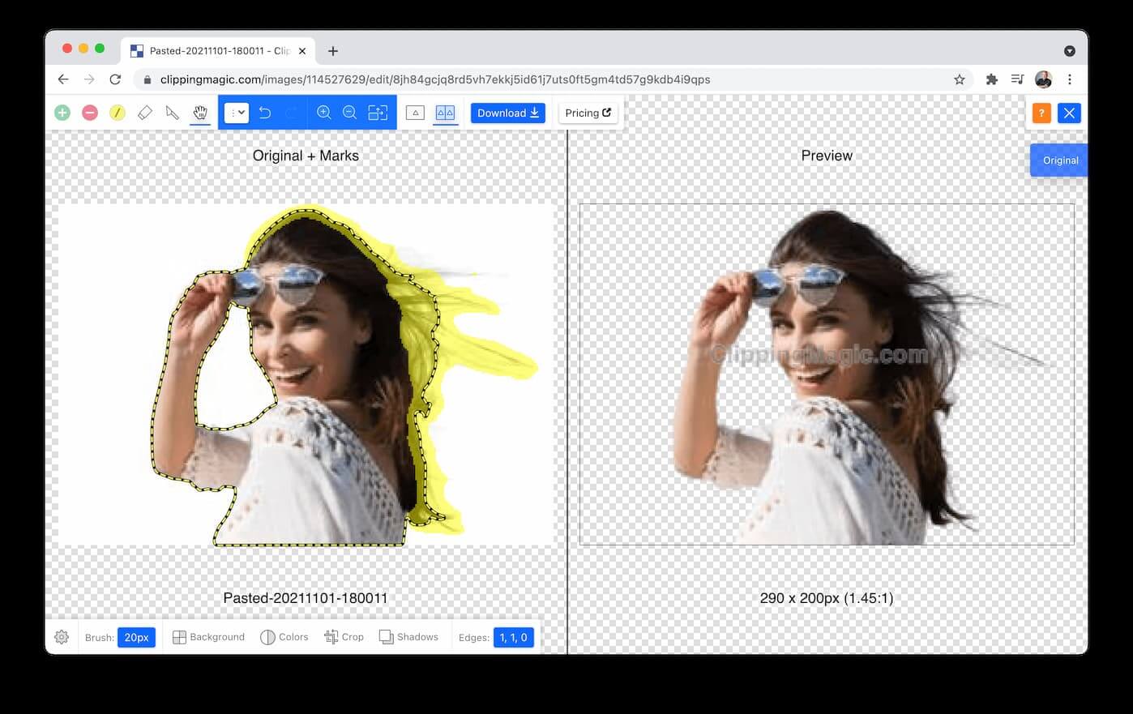This screenshot has height=714, width=1133.
Task: Select the yellow Hair marker tool
Action: (118, 113)
